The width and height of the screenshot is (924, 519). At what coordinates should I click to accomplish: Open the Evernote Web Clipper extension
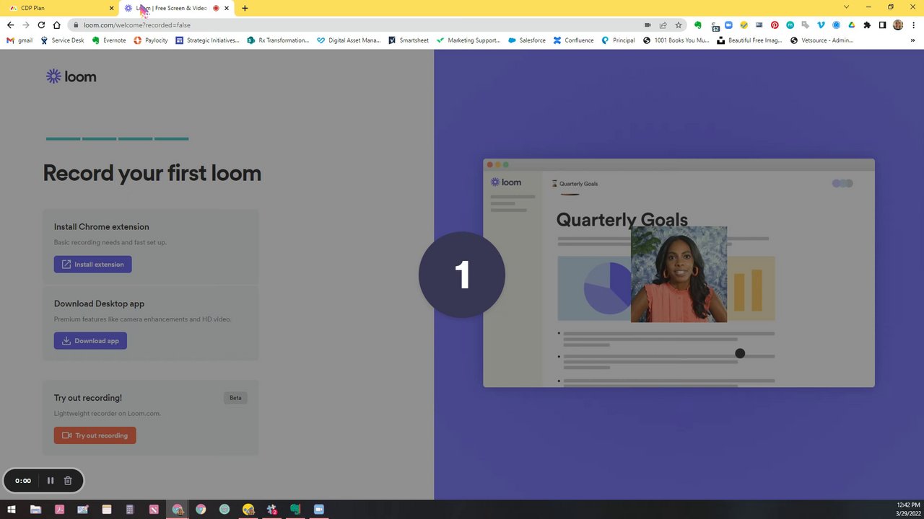[x=698, y=25]
